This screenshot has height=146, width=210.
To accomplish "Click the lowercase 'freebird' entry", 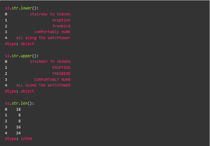I will [x=61, y=26].
